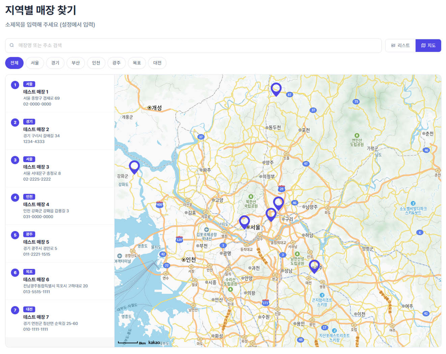Click the search magnifier icon
The width and height of the screenshot is (446, 354).
coord(12,45)
